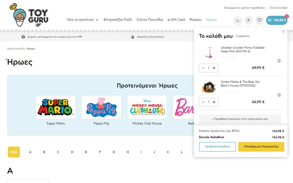The height and width of the screenshot is (183, 293).
Task: Filter heroes by letter E
Action: [86, 152]
